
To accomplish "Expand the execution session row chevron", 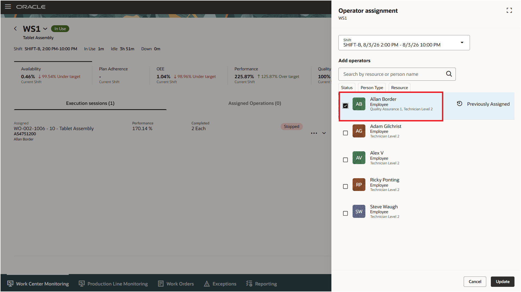I will [x=324, y=133].
